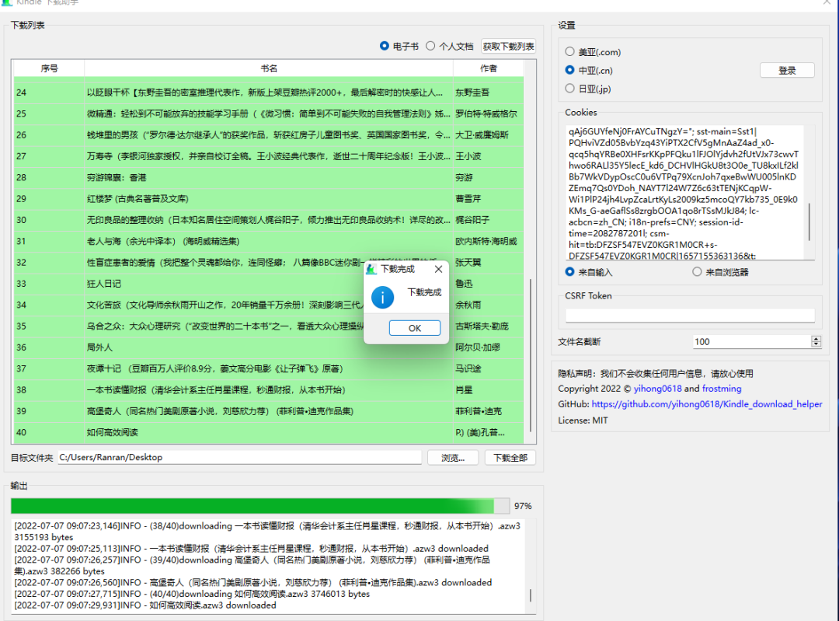This screenshot has width=839, height=621.
Task: Click the 登录 login button
Action: pyautogui.click(x=787, y=70)
